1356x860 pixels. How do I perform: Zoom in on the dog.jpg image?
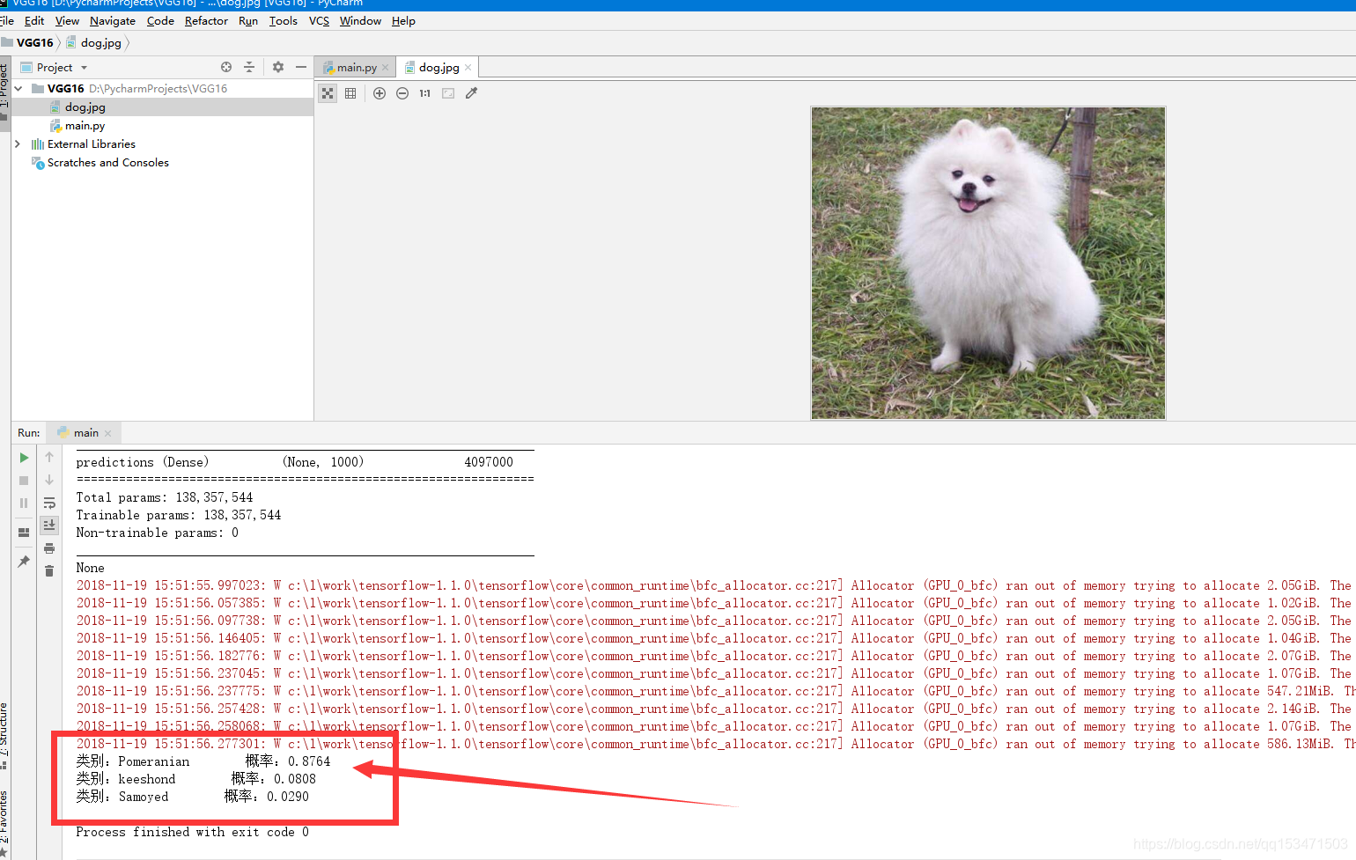pos(380,93)
